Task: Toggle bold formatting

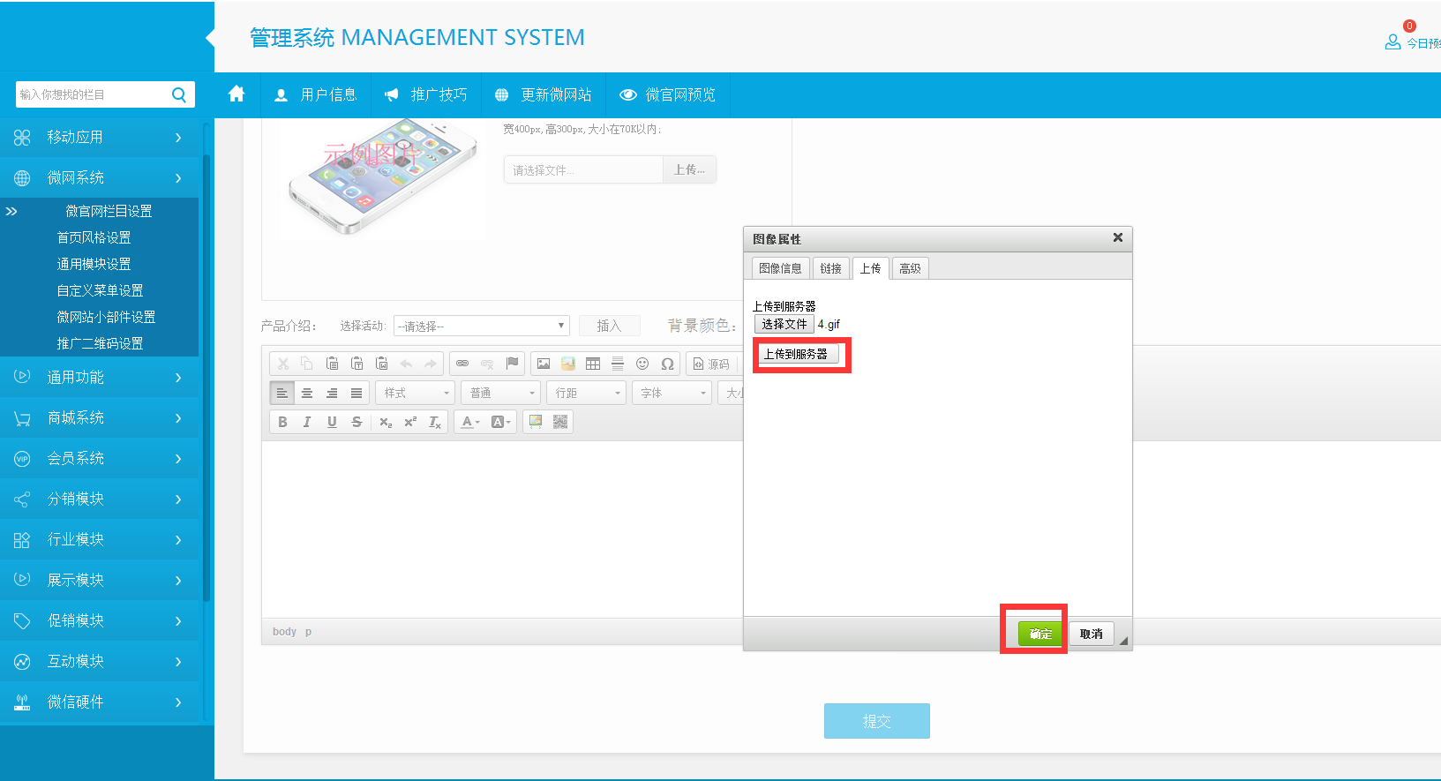Action: (x=282, y=422)
